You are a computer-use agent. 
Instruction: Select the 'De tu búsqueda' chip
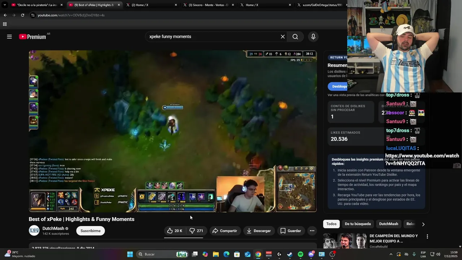tap(358, 224)
